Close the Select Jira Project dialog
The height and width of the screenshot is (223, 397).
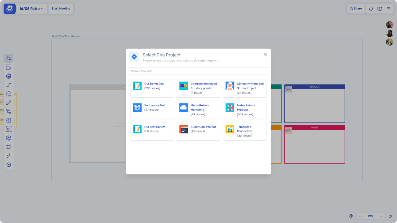pyautogui.click(x=265, y=54)
